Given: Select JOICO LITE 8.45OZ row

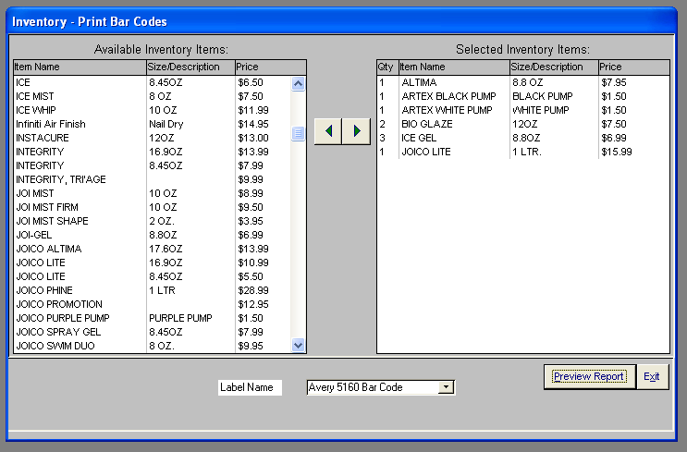Looking at the screenshot, I should [153, 276].
